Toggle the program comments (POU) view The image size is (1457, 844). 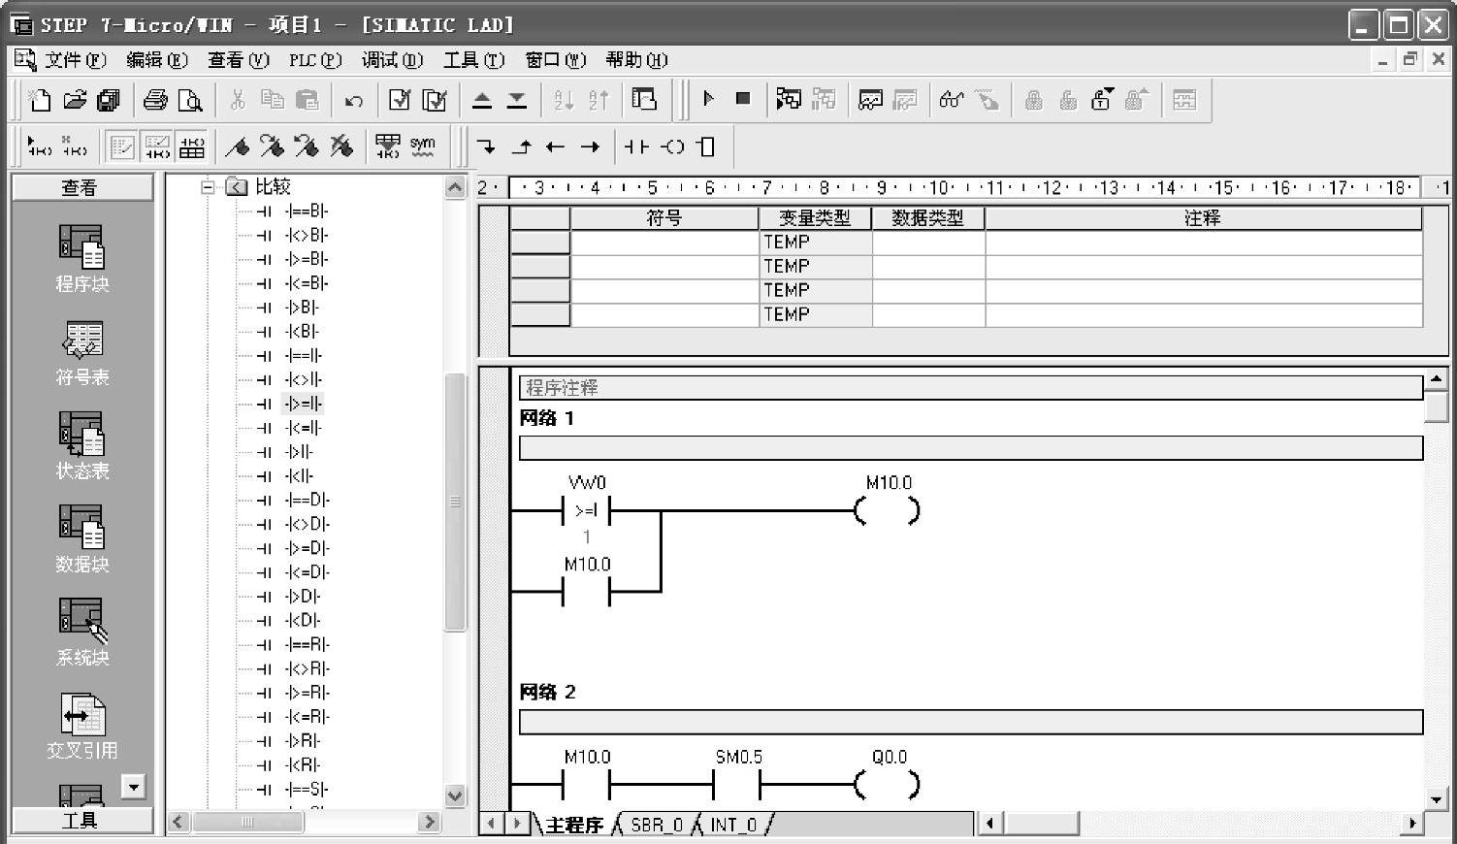pyautogui.click(x=122, y=146)
